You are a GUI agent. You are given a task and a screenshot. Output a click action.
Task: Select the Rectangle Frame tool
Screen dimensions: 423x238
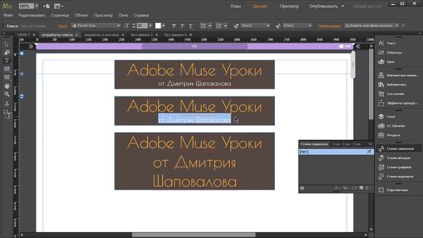pyautogui.click(x=7, y=77)
